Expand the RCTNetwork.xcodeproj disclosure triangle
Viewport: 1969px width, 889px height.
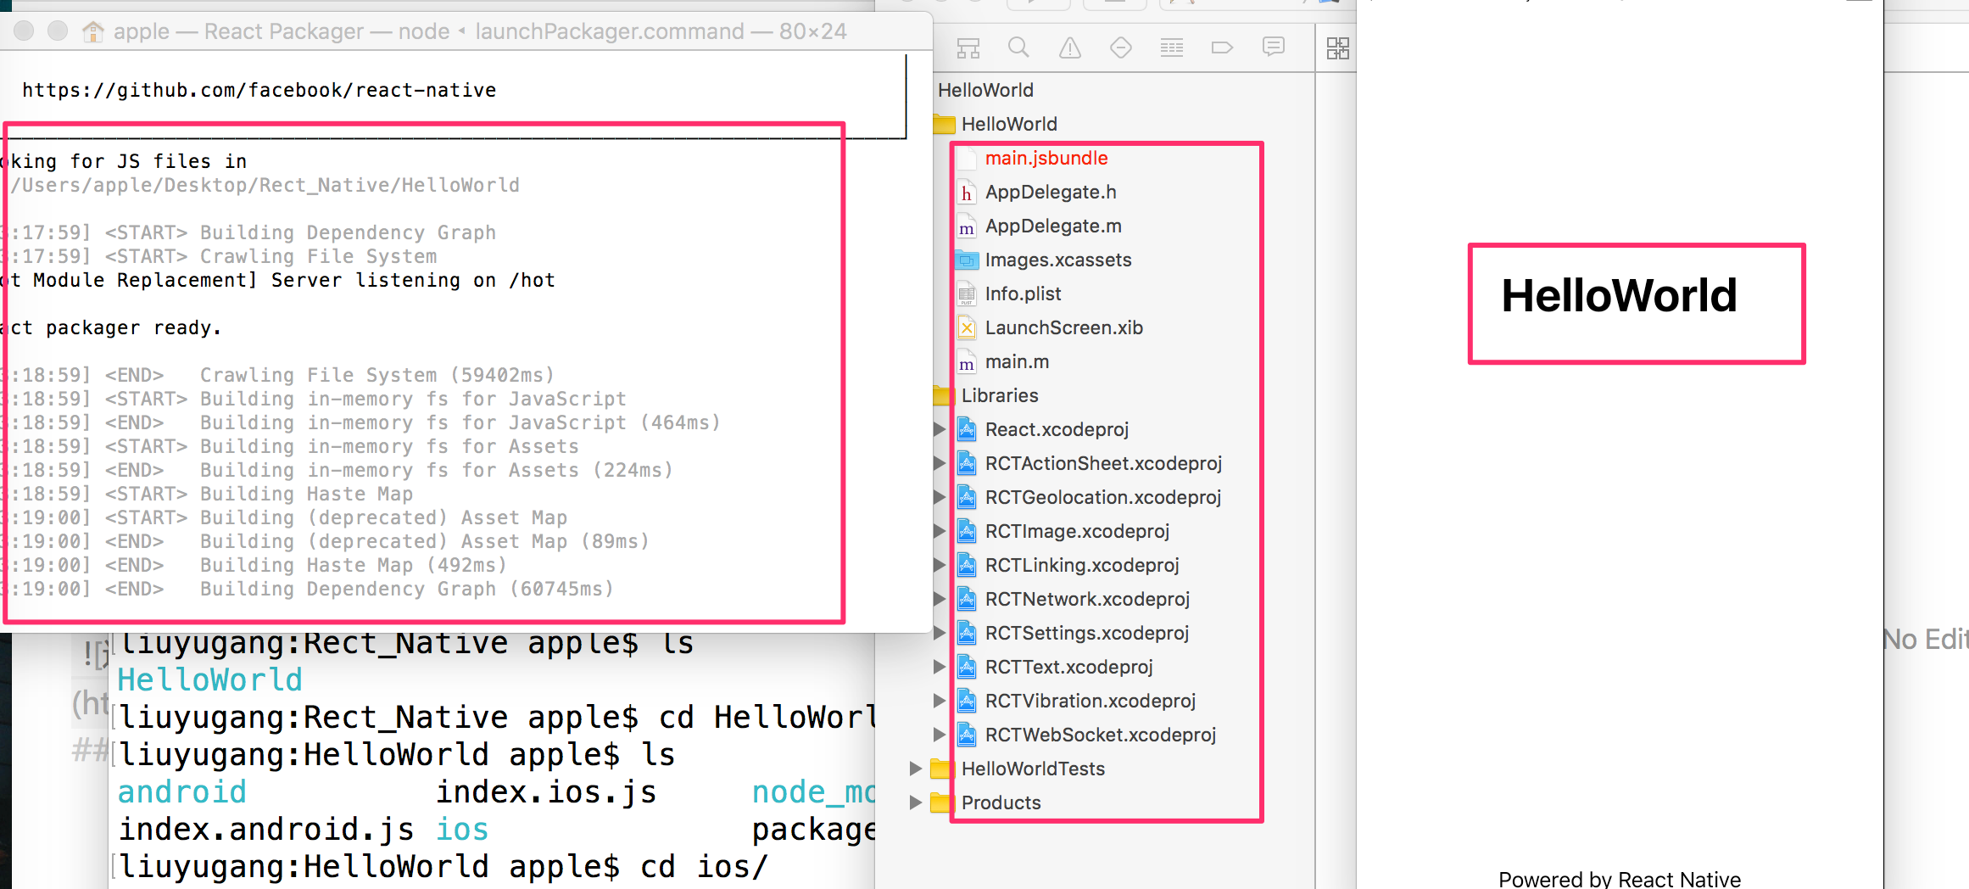coord(939,599)
